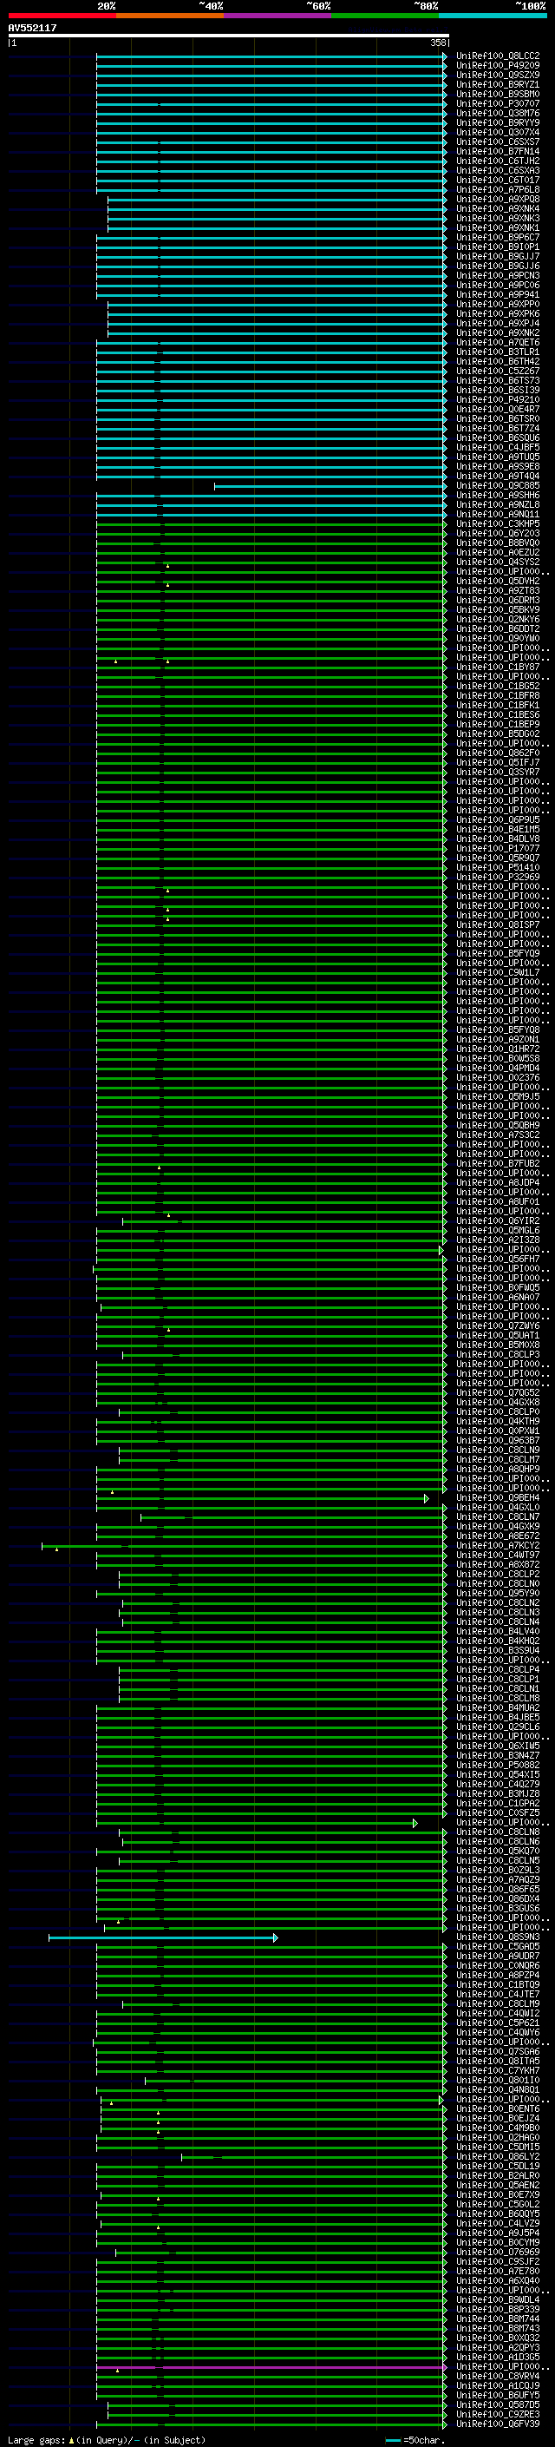The image size is (555, 2447).
Task: Click the white query bar below AV552117
Action: pyautogui.click(x=229, y=36)
